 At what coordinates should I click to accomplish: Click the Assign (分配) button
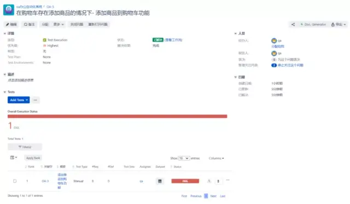[x=45, y=24]
